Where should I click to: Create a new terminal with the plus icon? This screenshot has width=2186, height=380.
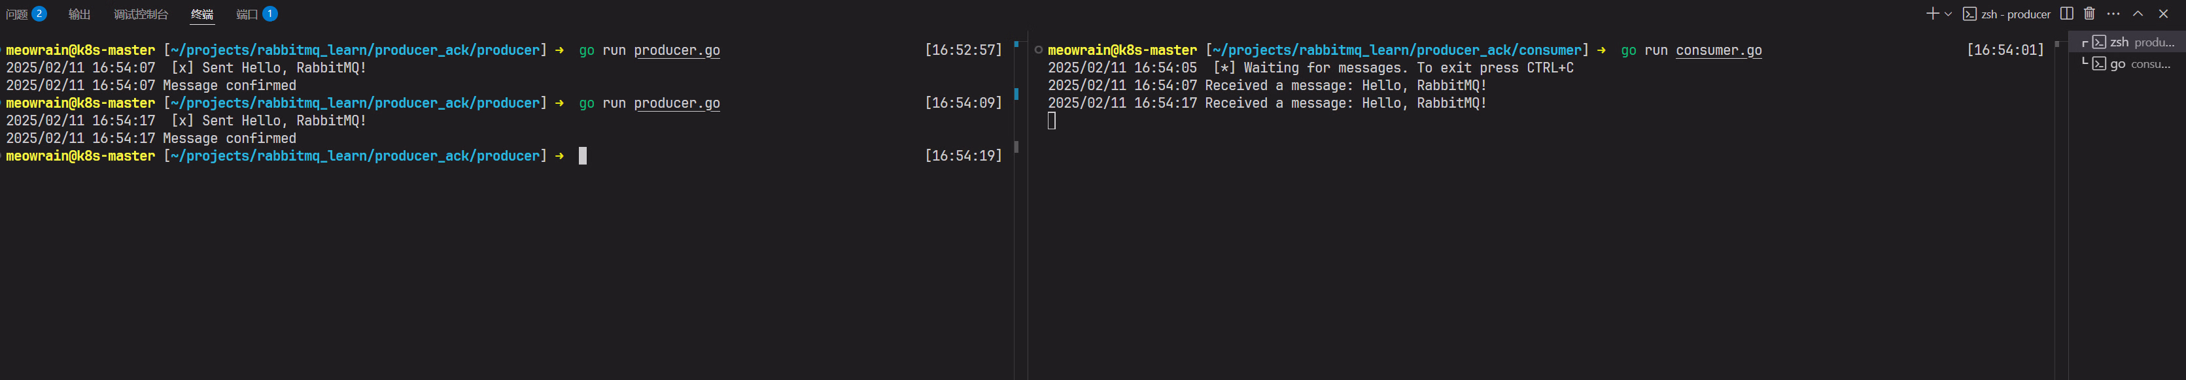[1932, 14]
